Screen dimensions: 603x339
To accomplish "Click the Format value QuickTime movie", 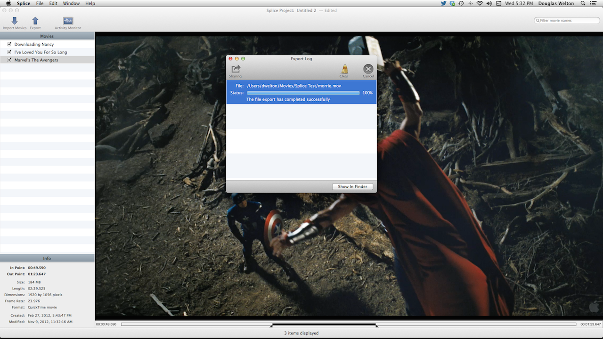I will click(x=43, y=307).
